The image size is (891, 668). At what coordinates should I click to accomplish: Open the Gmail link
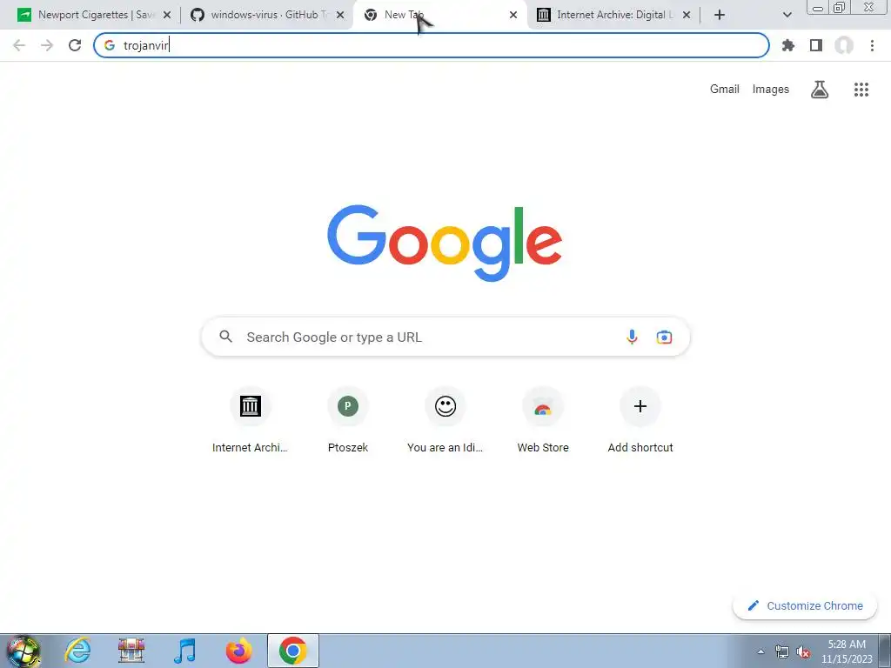coord(725,90)
